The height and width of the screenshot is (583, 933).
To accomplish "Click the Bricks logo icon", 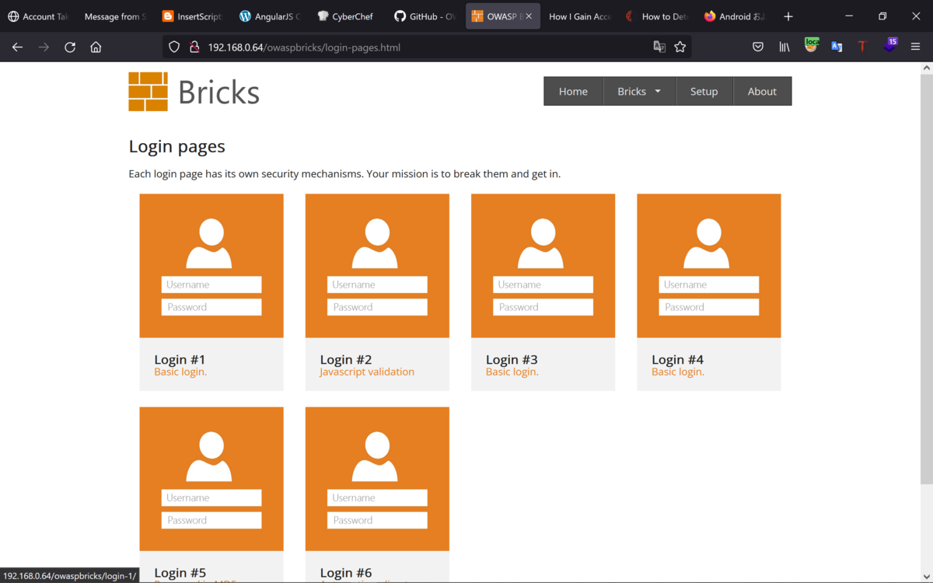I will 148,92.
